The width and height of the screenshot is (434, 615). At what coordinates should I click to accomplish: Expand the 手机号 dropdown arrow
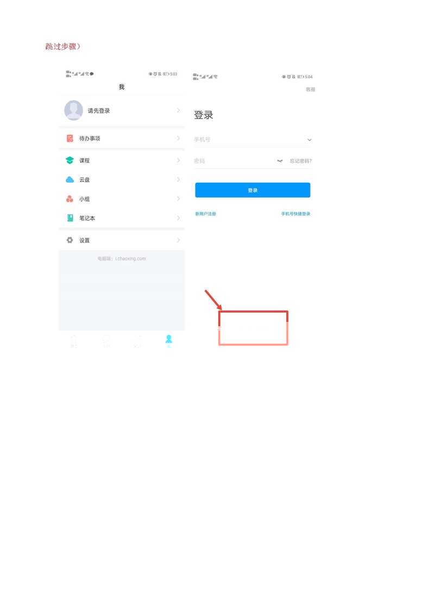coord(310,140)
